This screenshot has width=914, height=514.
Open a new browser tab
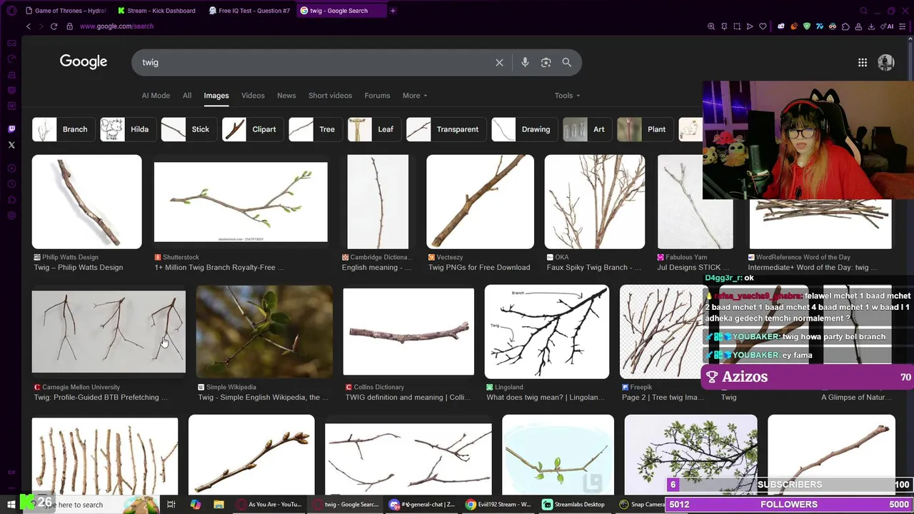[x=393, y=11]
